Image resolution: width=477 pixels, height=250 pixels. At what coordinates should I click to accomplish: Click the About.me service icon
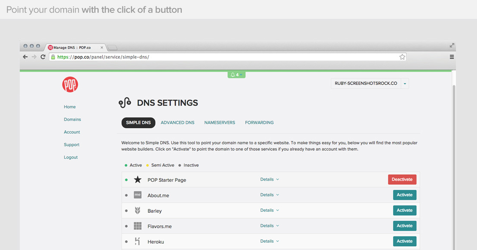pos(138,195)
